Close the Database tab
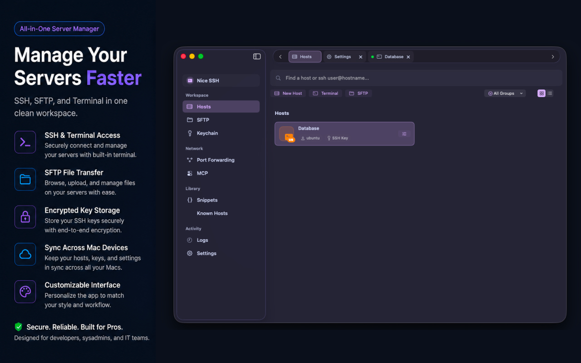 [x=409, y=57]
